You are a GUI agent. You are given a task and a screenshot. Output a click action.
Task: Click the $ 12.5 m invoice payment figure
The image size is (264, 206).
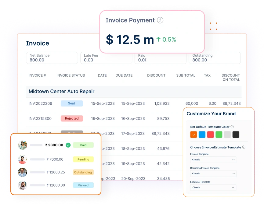pyautogui.click(x=130, y=40)
